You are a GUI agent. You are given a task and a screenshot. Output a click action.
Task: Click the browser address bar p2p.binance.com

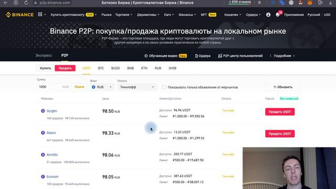pos(55,3)
